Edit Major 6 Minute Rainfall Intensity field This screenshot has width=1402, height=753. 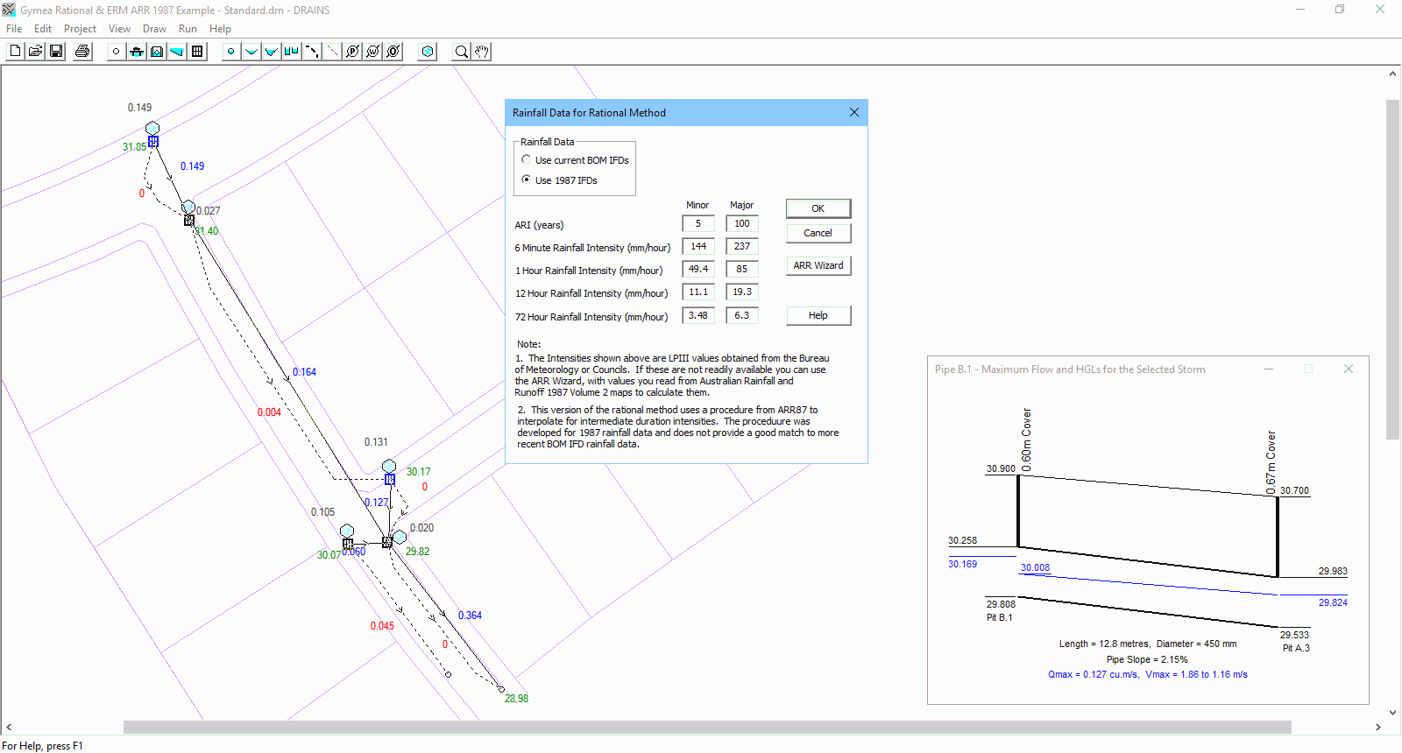point(742,246)
